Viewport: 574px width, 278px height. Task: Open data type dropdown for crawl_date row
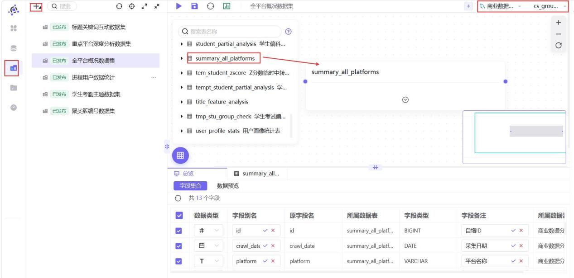click(209, 246)
